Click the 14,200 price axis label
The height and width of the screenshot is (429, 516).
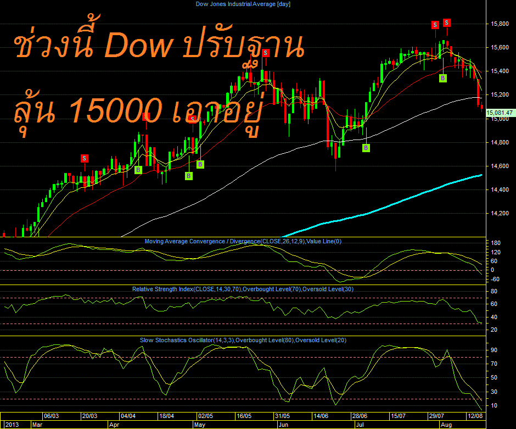[x=500, y=213]
